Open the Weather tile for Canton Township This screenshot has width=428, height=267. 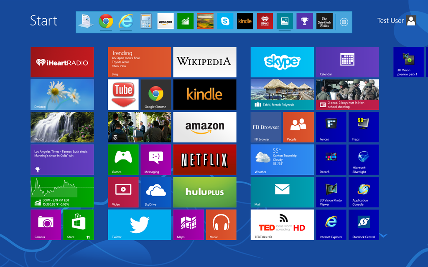[x=282, y=160]
